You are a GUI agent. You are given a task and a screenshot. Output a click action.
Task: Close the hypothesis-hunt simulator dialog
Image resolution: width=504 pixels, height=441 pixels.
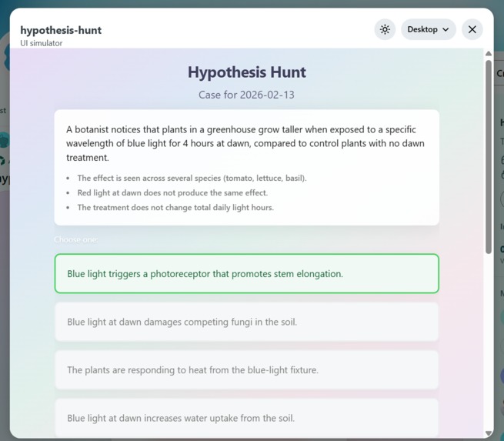point(472,29)
